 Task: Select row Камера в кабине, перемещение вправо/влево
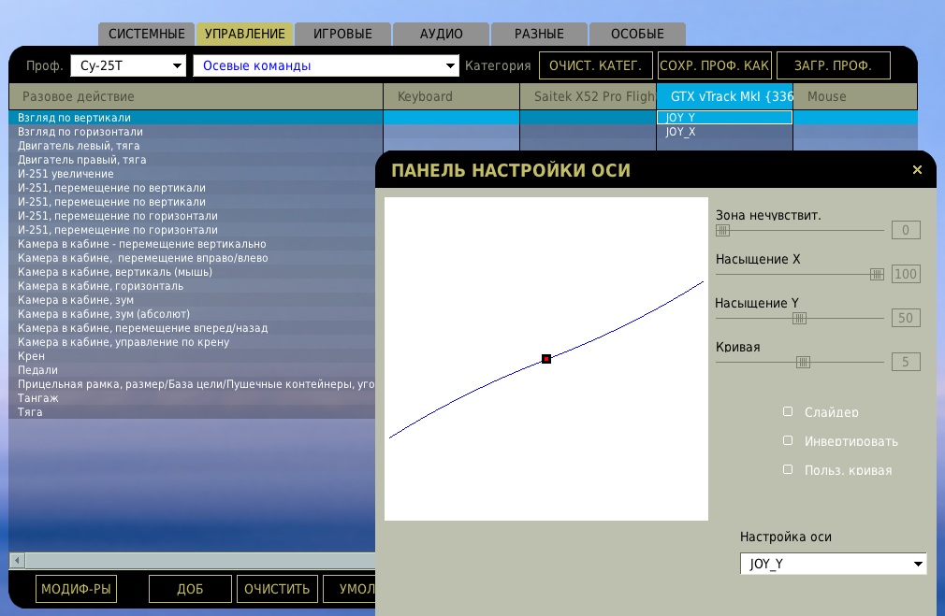[x=193, y=258]
